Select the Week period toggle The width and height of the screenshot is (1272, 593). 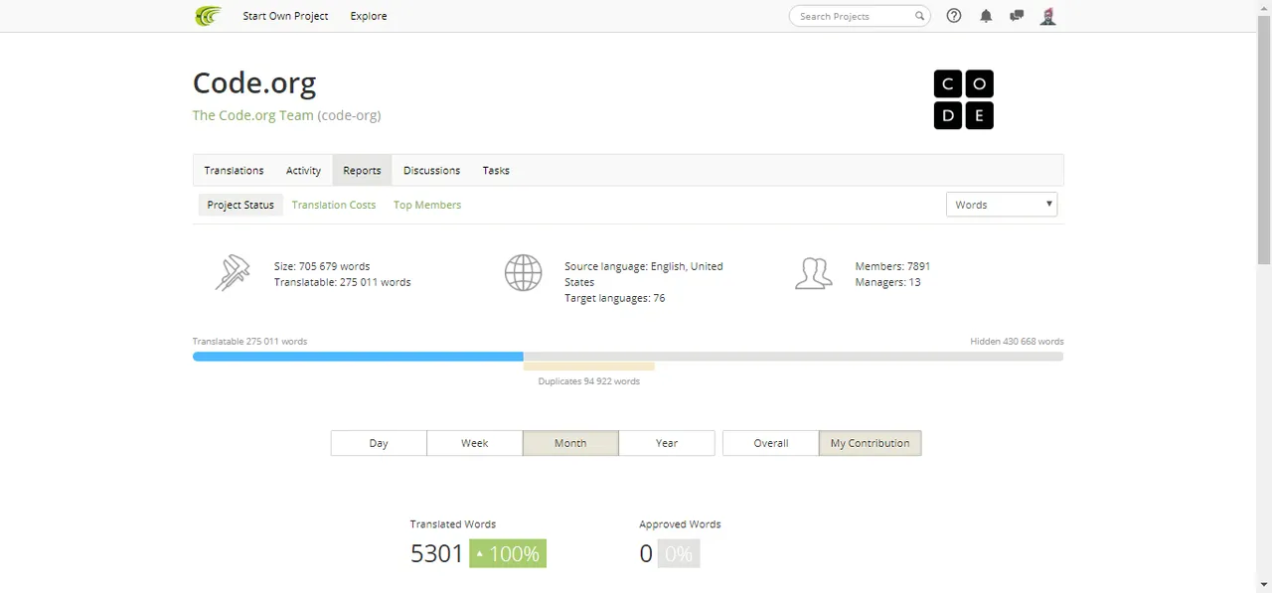[475, 443]
